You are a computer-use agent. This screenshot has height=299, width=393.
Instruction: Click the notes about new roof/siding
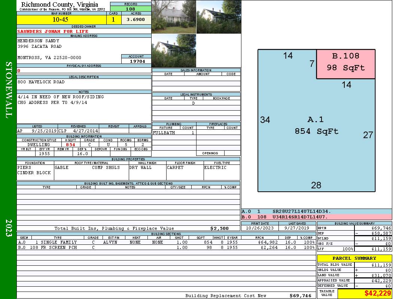click(61, 97)
